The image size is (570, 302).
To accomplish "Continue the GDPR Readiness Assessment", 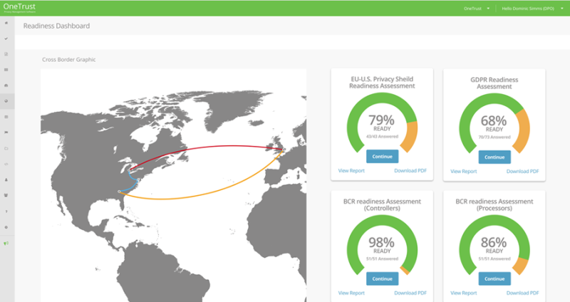I will pyautogui.click(x=494, y=157).
